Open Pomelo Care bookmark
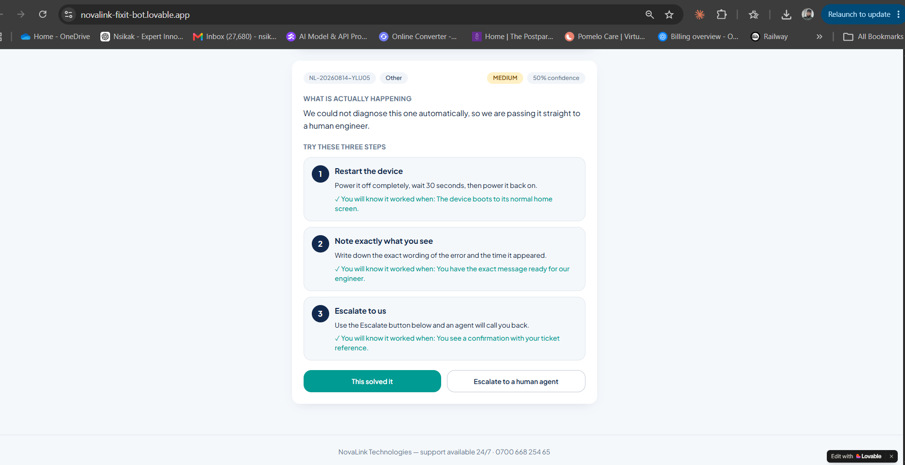905x465 pixels. pyautogui.click(x=605, y=37)
